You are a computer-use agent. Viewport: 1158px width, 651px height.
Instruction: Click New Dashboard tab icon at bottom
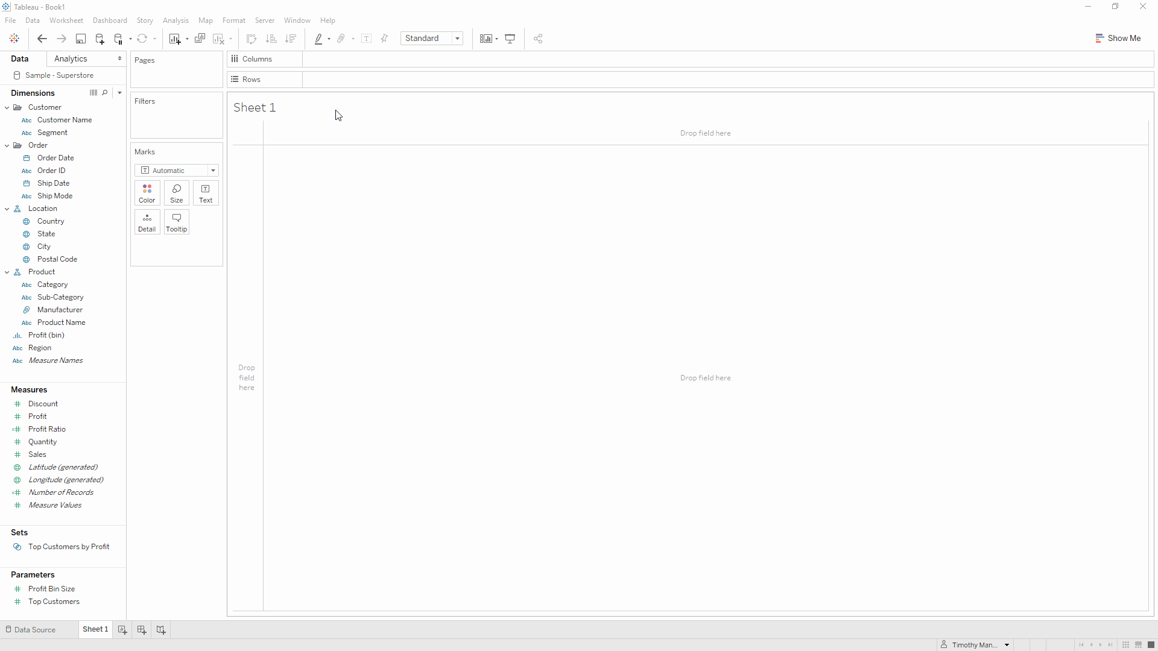pyautogui.click(x=142, y=629)
